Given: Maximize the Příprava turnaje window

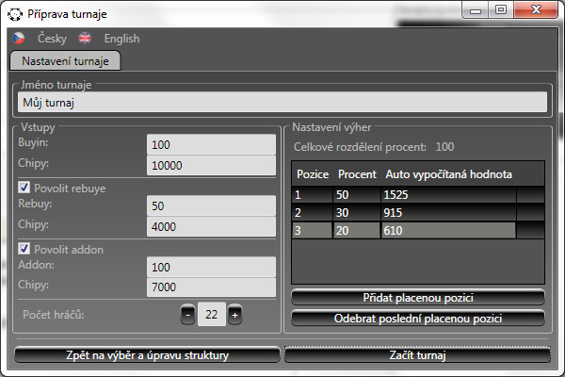Looking at the screenshot, I should [x=501, y=9].
